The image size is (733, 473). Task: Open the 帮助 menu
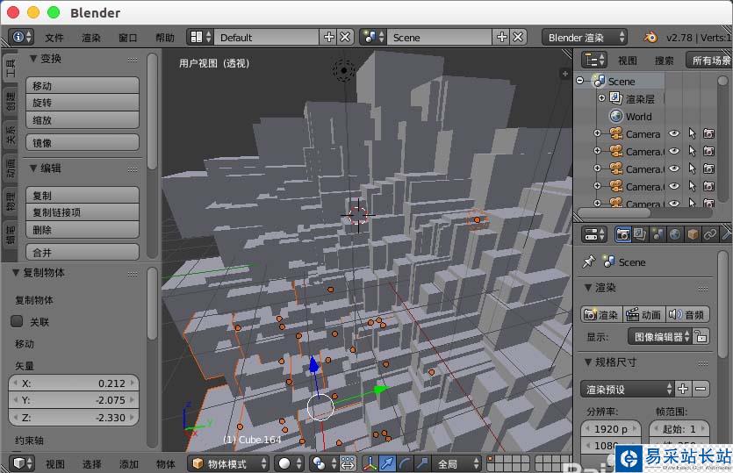164,38
